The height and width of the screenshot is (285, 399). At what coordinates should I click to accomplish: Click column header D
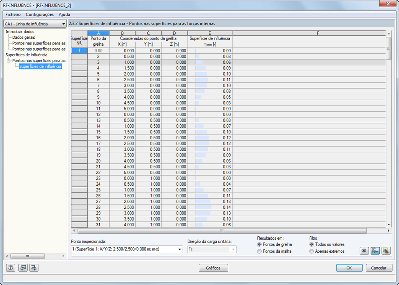coord(175,33)
